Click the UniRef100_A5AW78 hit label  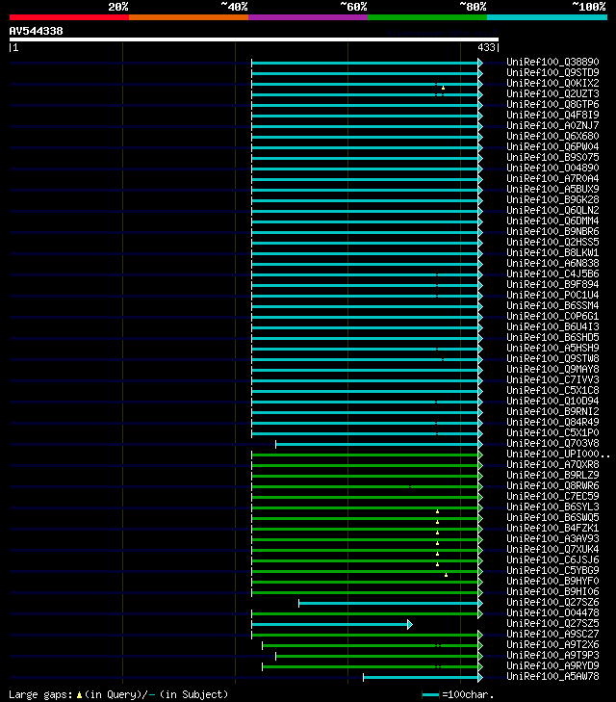pos(552,676)
